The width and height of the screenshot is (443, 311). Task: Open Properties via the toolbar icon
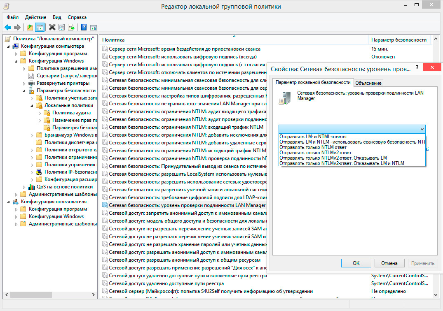pyautogui.click(x=62, y=28)
